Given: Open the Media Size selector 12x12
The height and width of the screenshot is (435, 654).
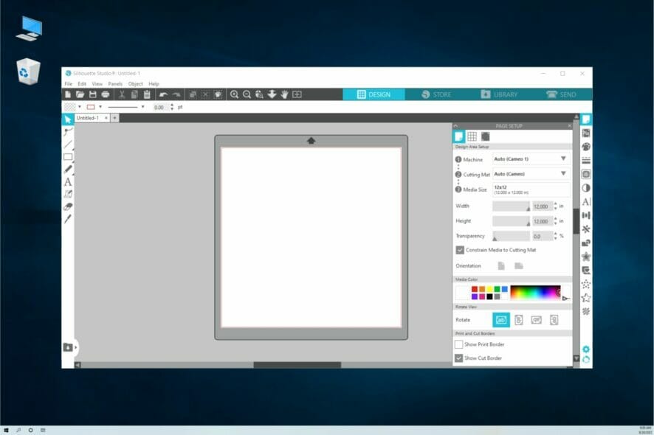Looking at the screenshot, I should (x=531, y=189).
